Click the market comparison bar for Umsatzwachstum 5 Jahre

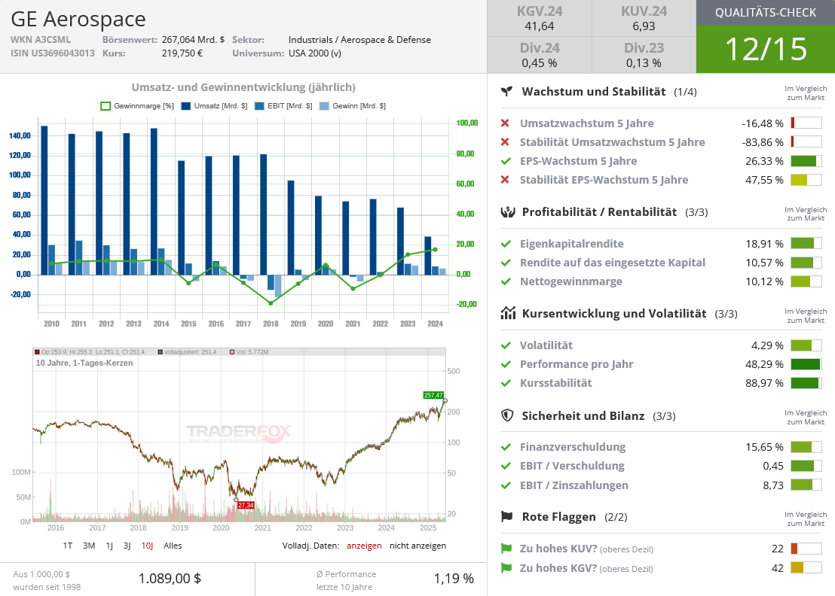point(806,123)
